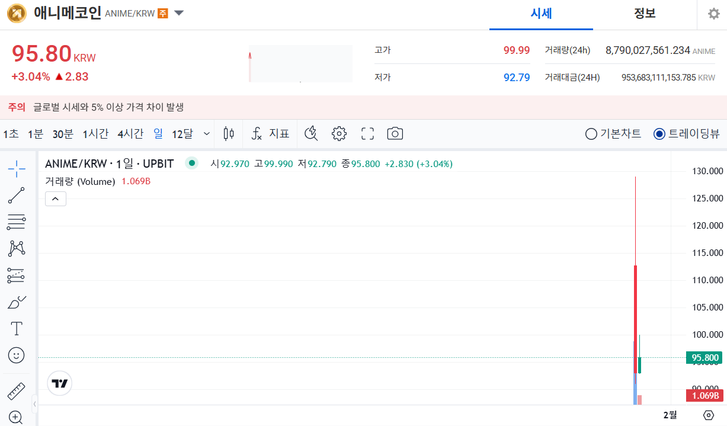The image size is (727, 426).
Task: Click the +3.04% change percentage
Action: click(x=30, y=76)
